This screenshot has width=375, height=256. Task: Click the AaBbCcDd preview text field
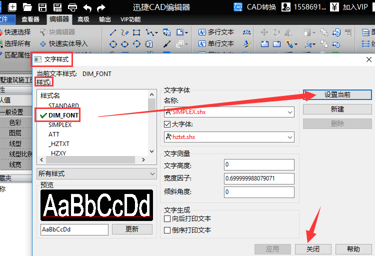click(x=74, y=229)
